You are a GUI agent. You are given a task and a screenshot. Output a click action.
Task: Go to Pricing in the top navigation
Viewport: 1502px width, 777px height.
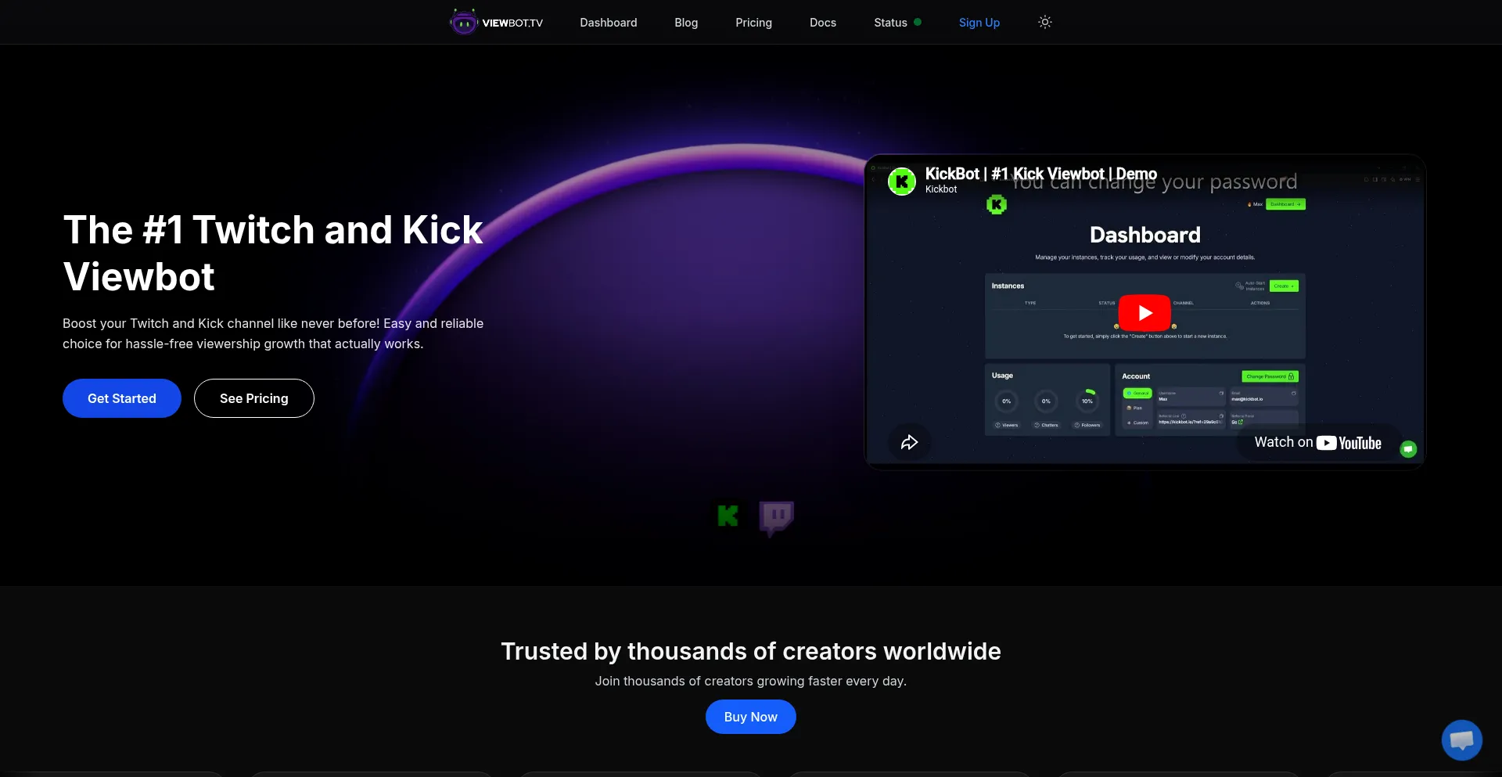pos(753,23)
